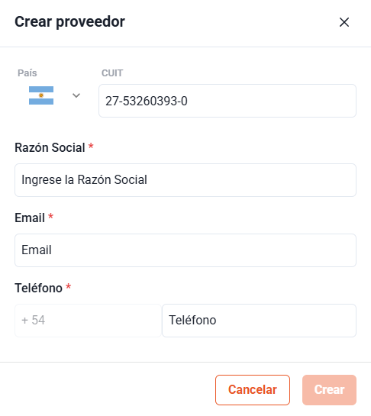Viewport: 371px width, 416px height.
Task: Click the +54 country code box
Action: (88, 321)
